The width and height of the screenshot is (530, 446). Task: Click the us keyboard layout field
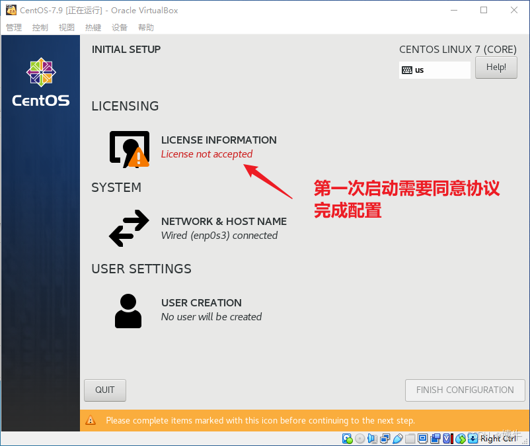435,70
